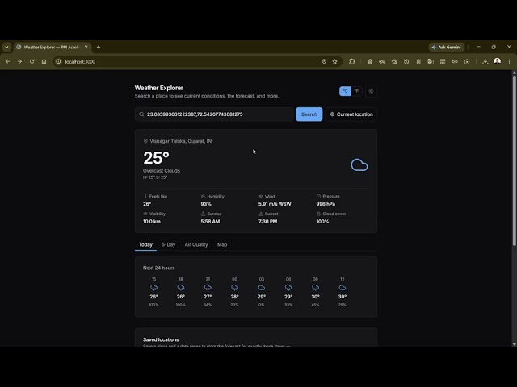Click the large overcast cloud icon

click(359, 164)
